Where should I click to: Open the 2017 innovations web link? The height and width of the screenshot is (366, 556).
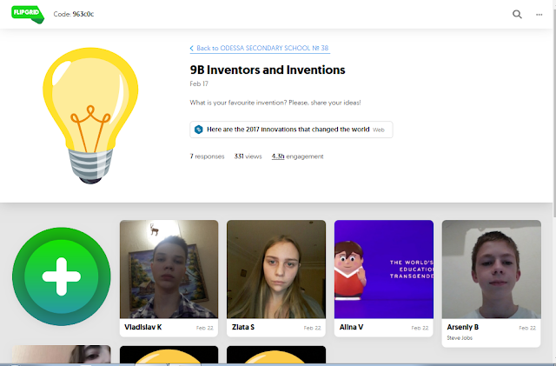tap(291, 130)
